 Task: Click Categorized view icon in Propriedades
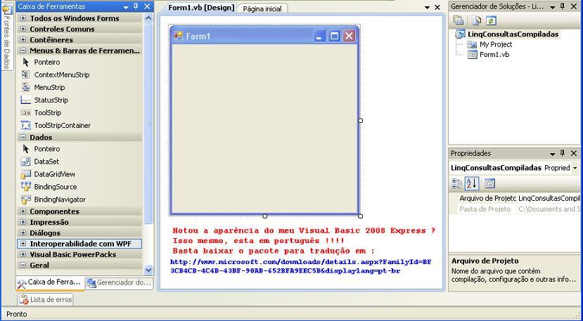click(456, 183)
